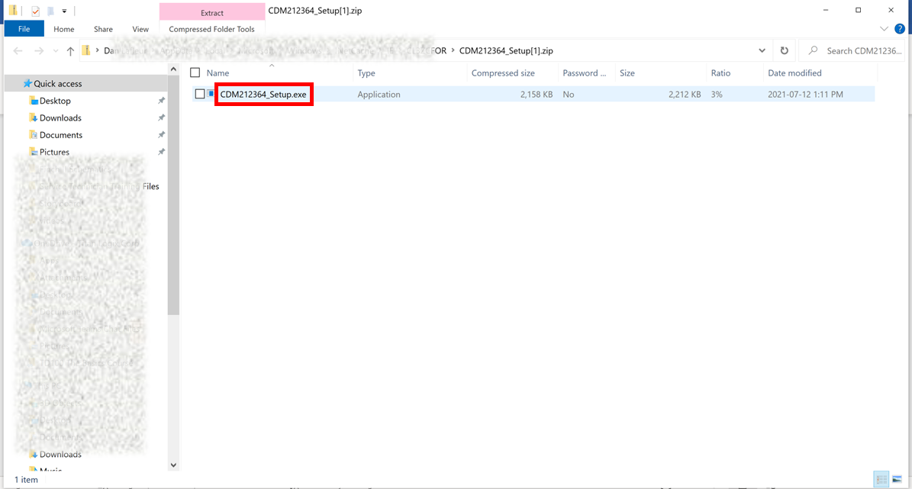Switch to the Compressed Folder Tools tab

[211, 29]
